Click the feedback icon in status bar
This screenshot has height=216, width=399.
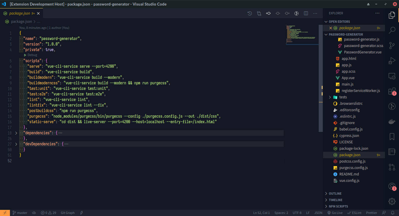384,213
